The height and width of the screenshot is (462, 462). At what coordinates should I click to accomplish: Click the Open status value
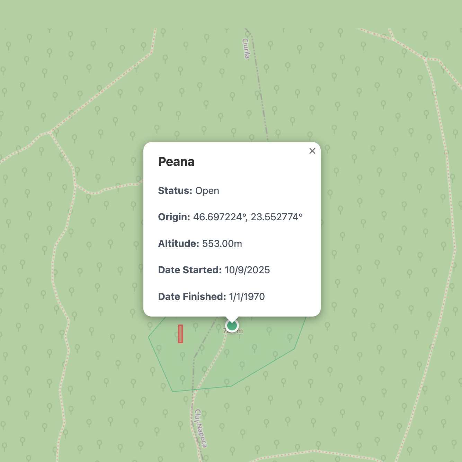click(207, 191)
